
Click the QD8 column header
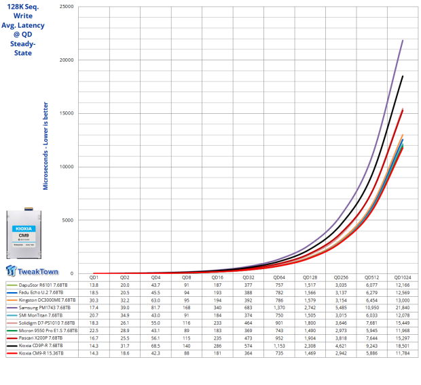click(x=186, y=277)
